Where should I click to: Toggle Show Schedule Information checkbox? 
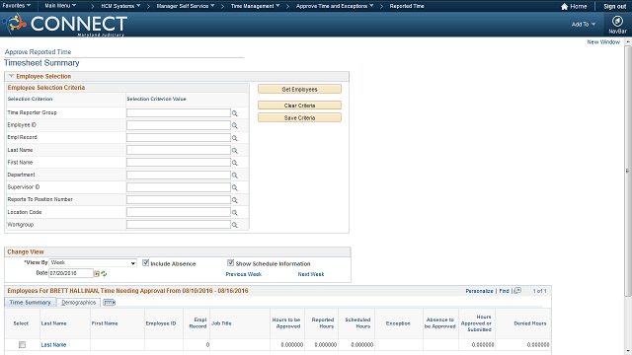coord(230,263)
